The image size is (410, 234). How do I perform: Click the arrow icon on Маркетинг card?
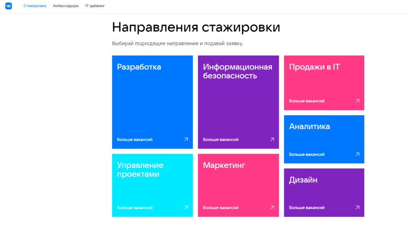click(272, 208)
